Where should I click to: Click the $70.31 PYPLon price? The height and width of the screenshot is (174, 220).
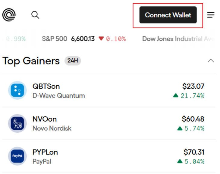(x=194, y=152)
